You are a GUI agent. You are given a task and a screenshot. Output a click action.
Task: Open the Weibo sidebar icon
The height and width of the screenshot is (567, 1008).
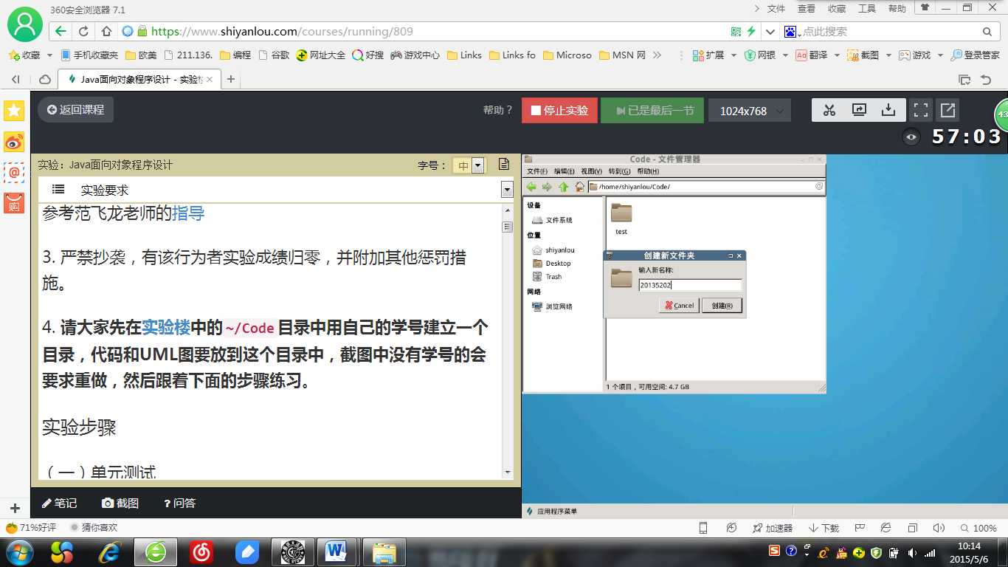14,142
